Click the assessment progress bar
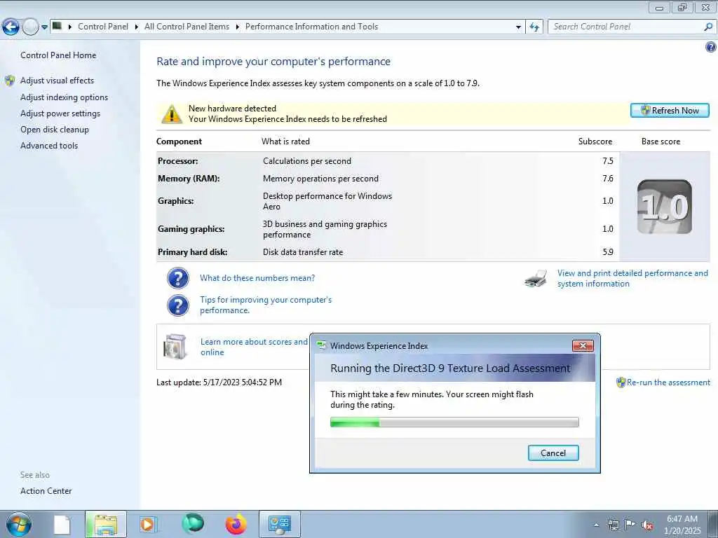Screen dimensions: 718x538 454,422
